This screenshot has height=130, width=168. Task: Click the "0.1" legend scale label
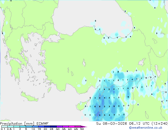[3, 129]
